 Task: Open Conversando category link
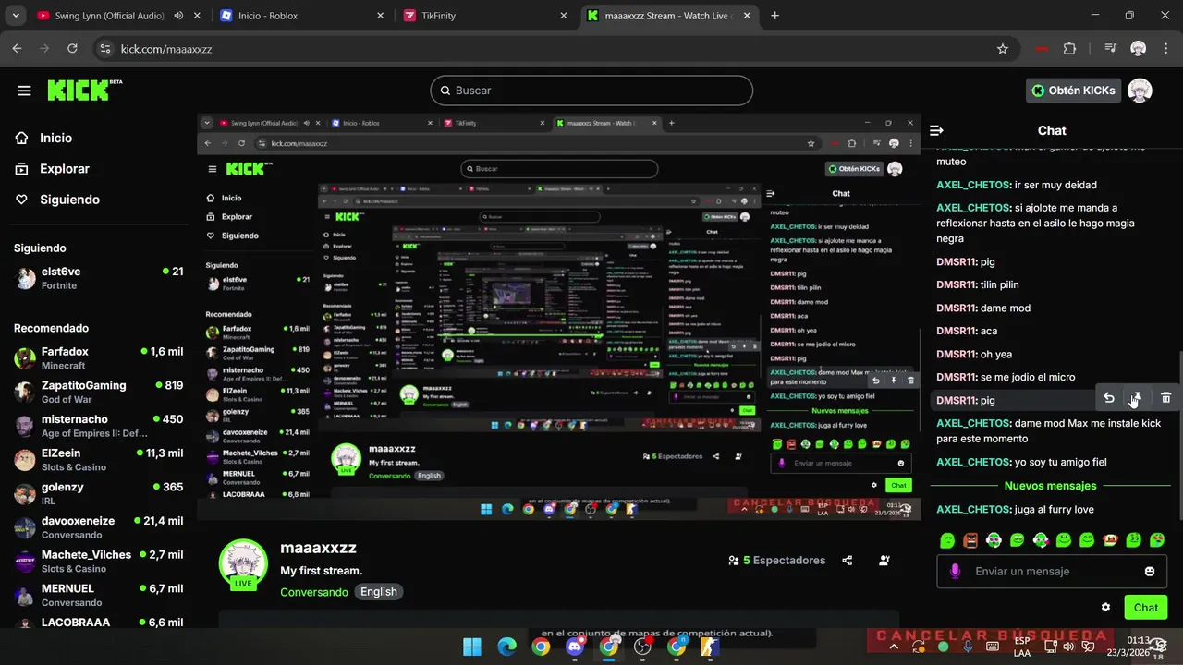314,592
